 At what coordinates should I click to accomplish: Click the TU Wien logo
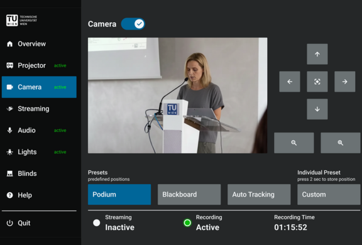(22, 20)
